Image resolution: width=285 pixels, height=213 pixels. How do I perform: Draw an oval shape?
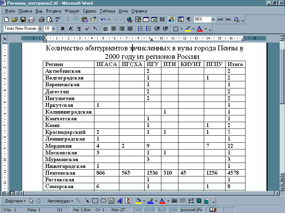coord(103,201)
